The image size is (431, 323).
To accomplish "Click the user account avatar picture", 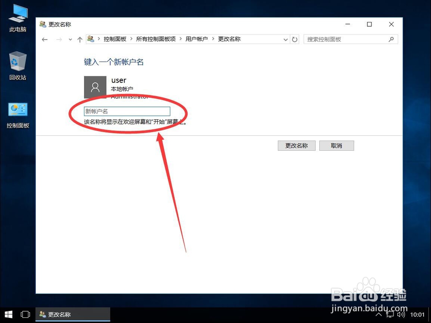I will pos(95,87).
